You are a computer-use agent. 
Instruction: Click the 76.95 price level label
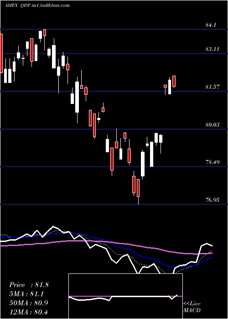click(212, 200)
